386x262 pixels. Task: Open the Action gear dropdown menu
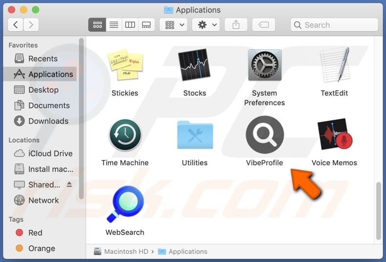pyautogui.click(x=206, y=25)
